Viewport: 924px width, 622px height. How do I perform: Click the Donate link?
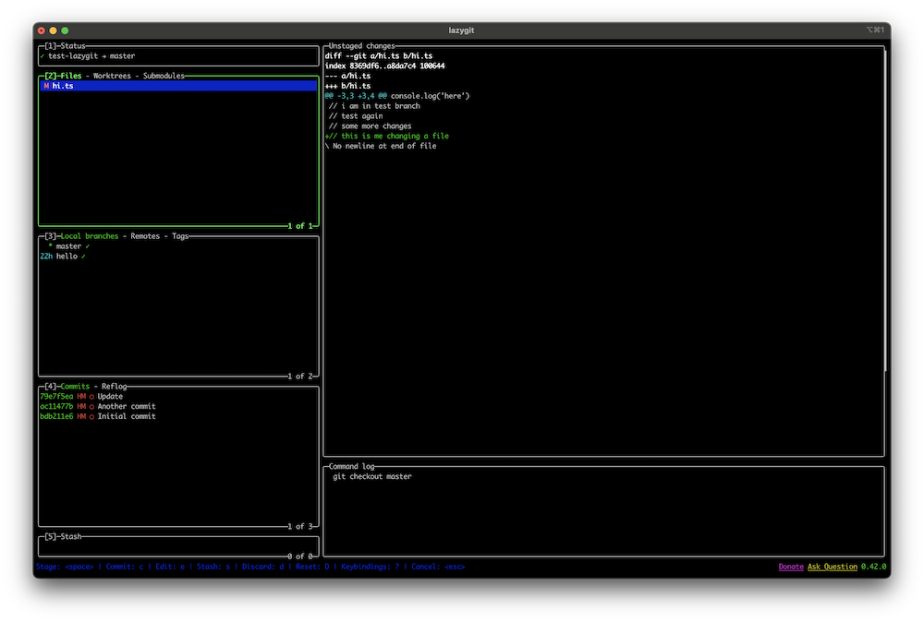pyautogui.click(x=790, y=567)
